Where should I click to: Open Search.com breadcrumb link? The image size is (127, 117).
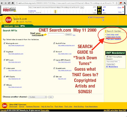[x=9, y=26]
